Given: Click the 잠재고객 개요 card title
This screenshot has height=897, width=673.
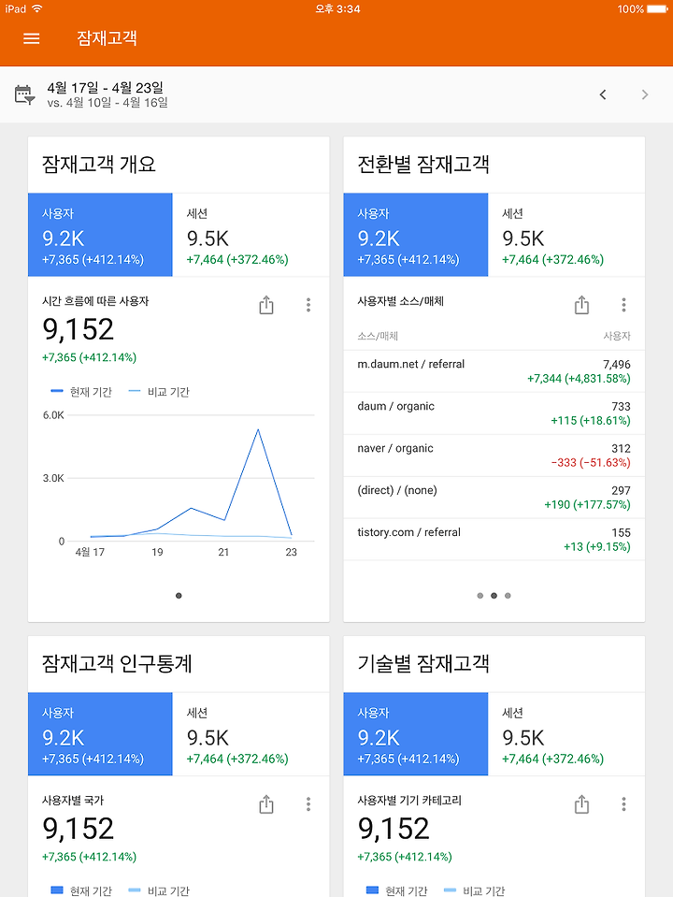Looking at the screenshot, I should (99, 165).
